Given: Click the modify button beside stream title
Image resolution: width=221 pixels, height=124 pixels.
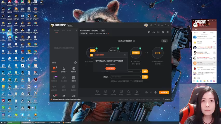Looking at the screenshot, I should tap(103, 31).
